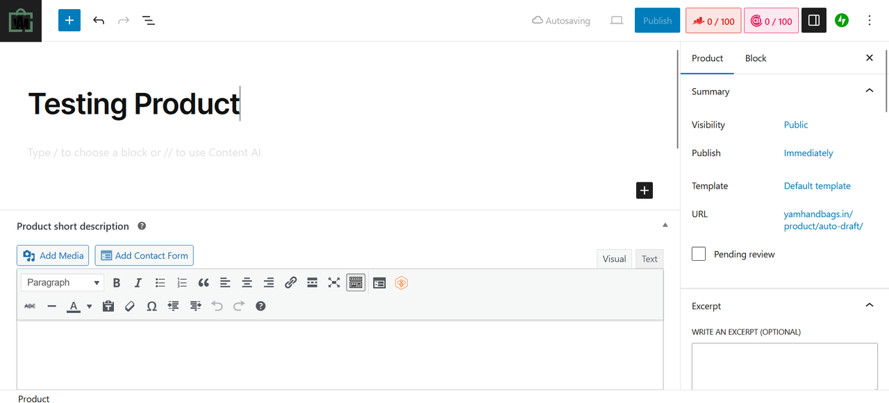
Task: Open the Paragraph format dropdown
Action: pyautogui.click(x=63, y=282)
